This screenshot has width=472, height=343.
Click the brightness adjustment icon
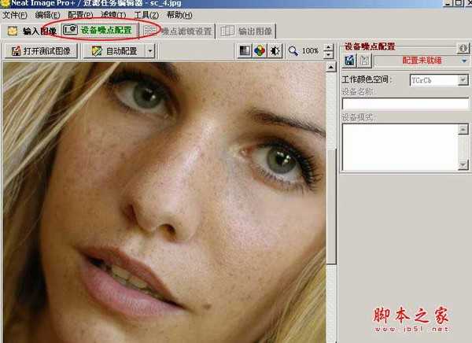[x=275, y=51]
